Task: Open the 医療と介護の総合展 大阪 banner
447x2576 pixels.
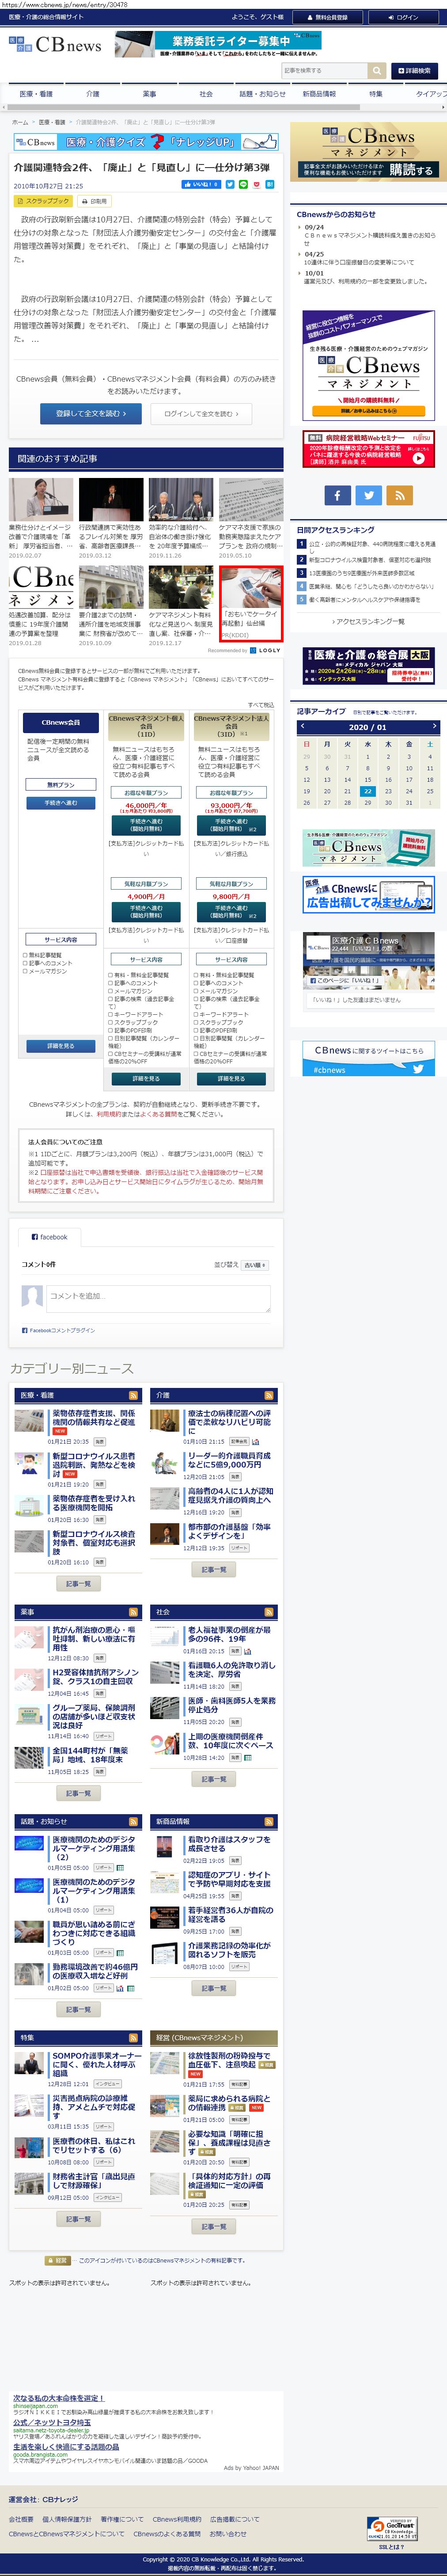Action: coord(368,666)
